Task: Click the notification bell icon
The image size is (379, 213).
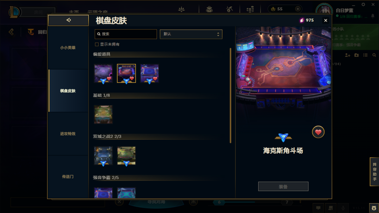Action: pos(373,16)
